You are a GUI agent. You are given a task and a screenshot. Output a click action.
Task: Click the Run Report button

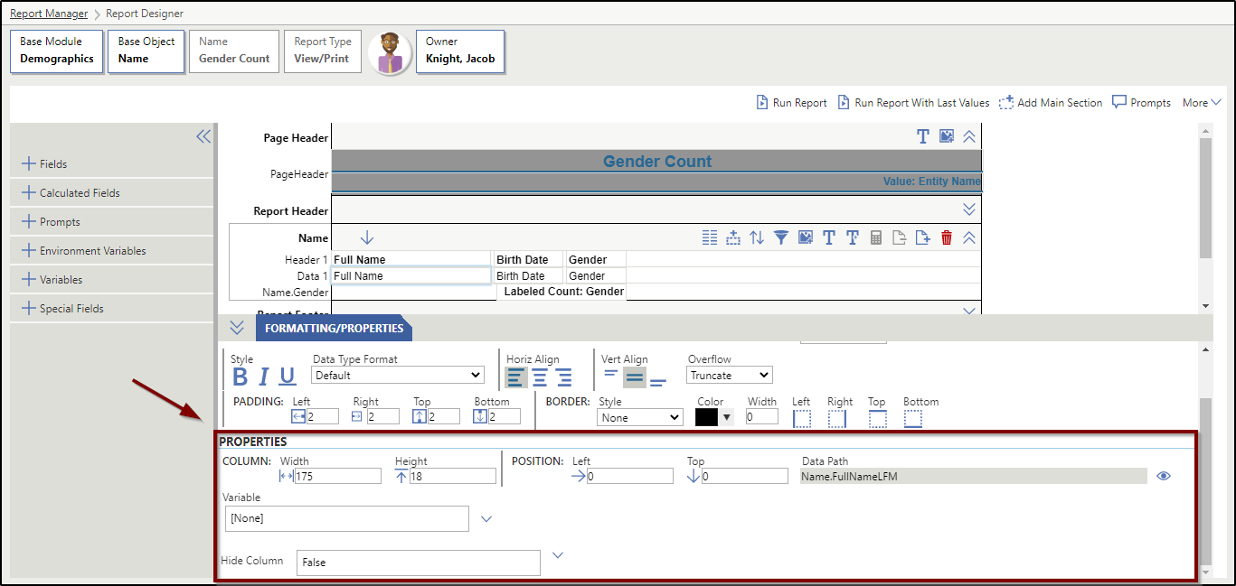(x=791, y=103)
